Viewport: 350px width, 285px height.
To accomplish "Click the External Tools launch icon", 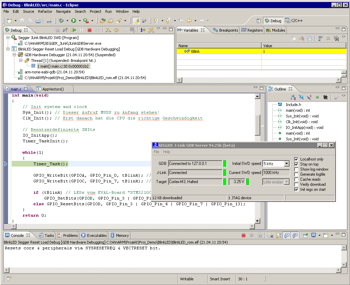I will (x=86, y=21).
